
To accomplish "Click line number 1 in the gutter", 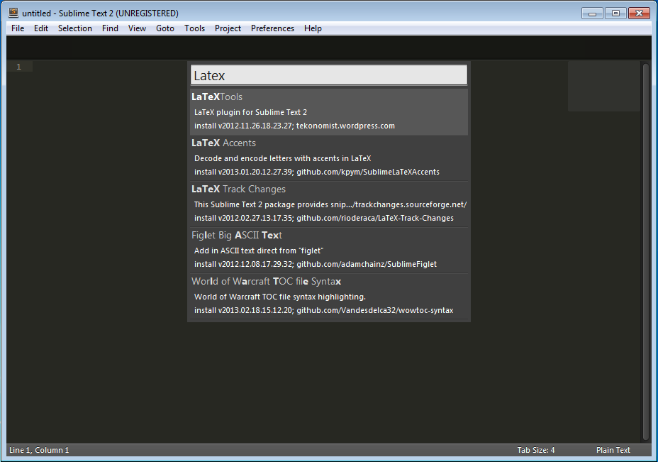I will click(18, 67).
